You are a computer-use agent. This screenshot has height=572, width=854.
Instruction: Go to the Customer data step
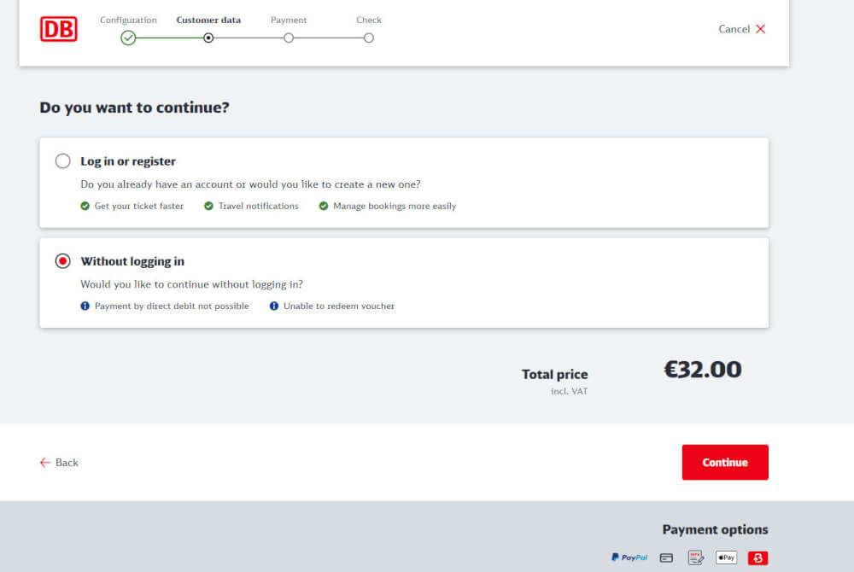pos(208,38)
